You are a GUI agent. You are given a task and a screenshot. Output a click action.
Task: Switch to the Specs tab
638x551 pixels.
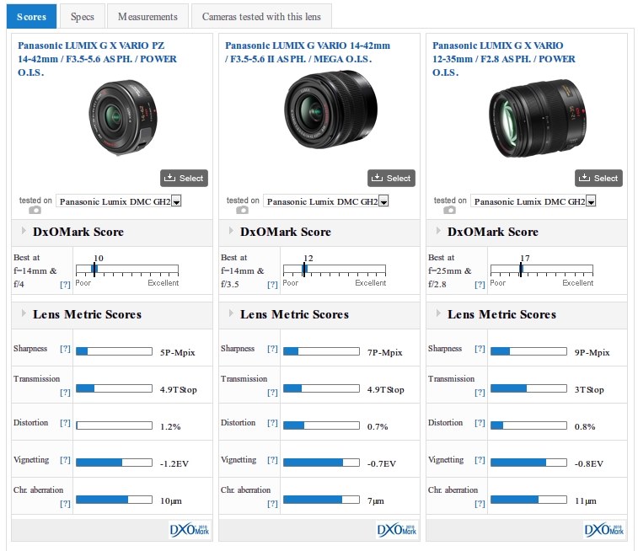click(x=83, y=17)
